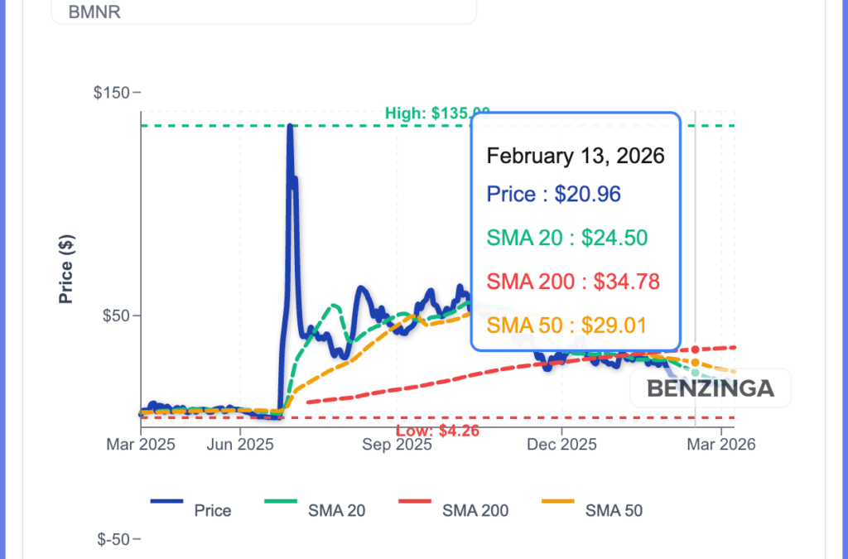This screenshot has width=848, height=559.
Task: Click the price spike peak near $135
Action: 289,124
